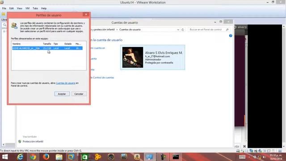Maximize the Cuentas de usuario window
This screenshot has width=286, height=161.
point(221,22)
